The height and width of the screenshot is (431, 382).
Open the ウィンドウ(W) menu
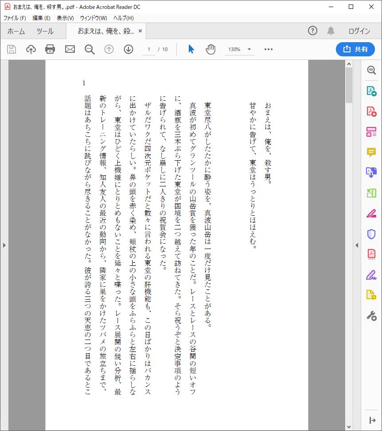pyautogui.click(x=94, y=18)
